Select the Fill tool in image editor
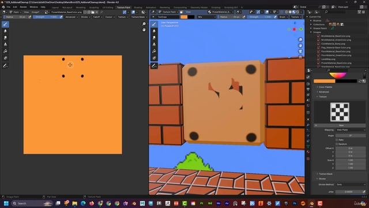This screenshot has height=208, width=369. [5, 51]
